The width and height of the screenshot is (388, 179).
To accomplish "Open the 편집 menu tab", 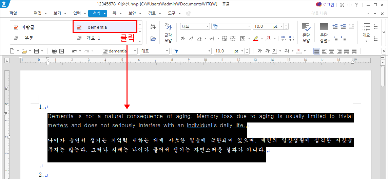I will click(38, 13).
